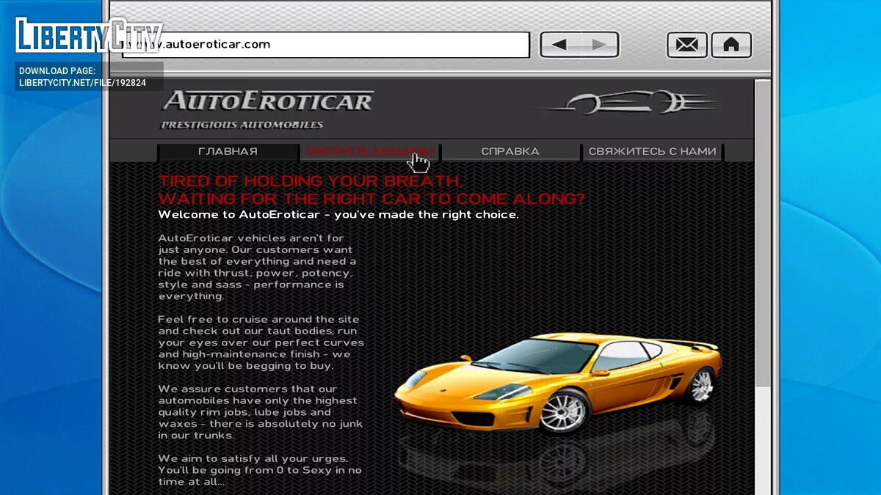The height and width of the screenshot is (495, 881).
Task: Open the СМОТРЕТЬ МАШИНЫ section
Action: [369, 151]
